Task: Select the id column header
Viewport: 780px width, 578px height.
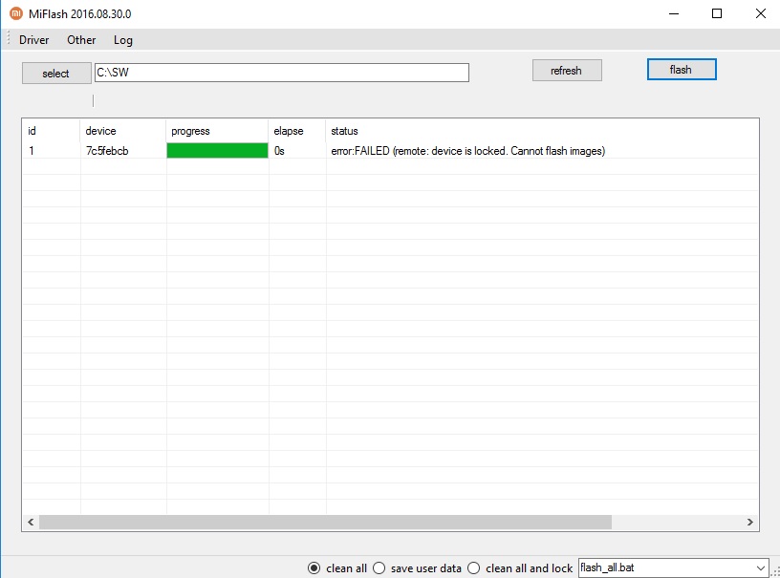Action: pyautogui.click(x=51, y=131)
